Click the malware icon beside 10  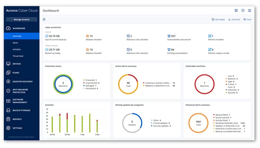[x=87, y=50]
